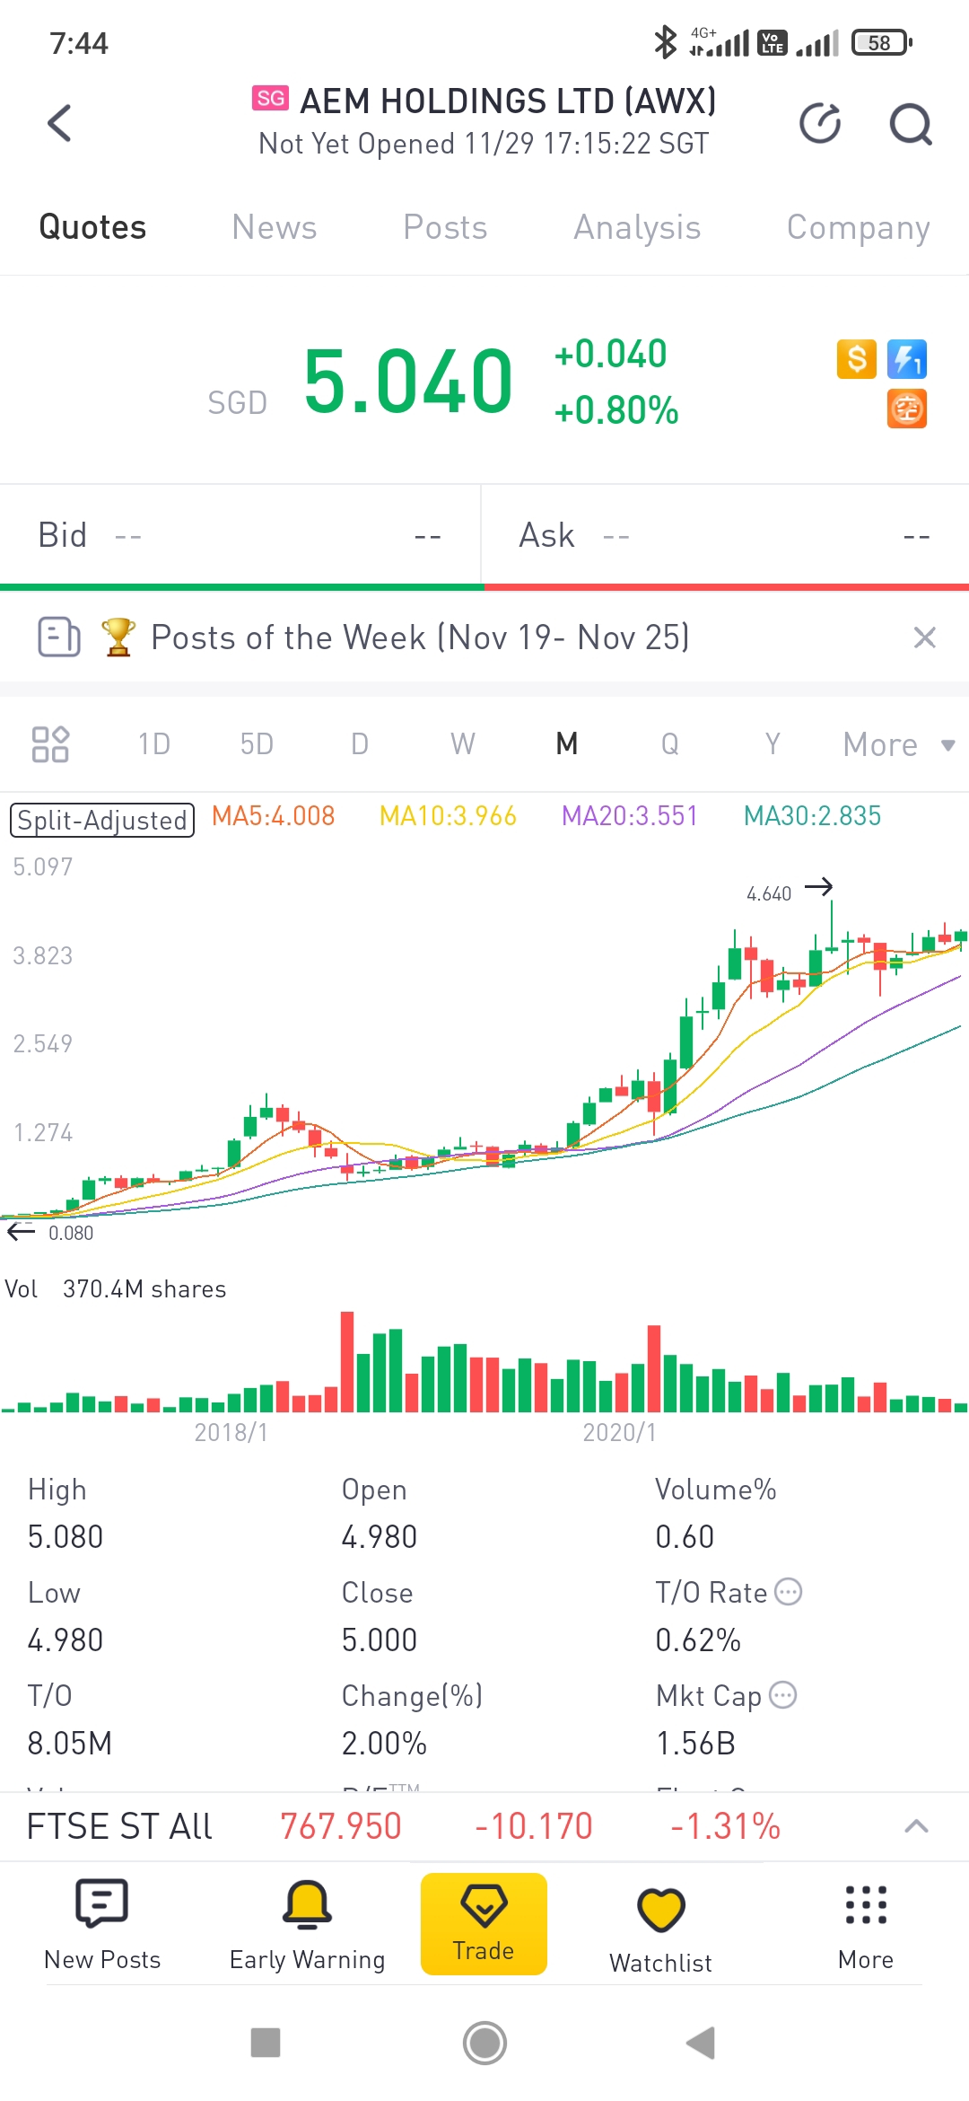The height and width of the screenshot is (2101, 969).
Task: Tap the 4.640 high marker on chart
Action: click(x=769, y=893)
